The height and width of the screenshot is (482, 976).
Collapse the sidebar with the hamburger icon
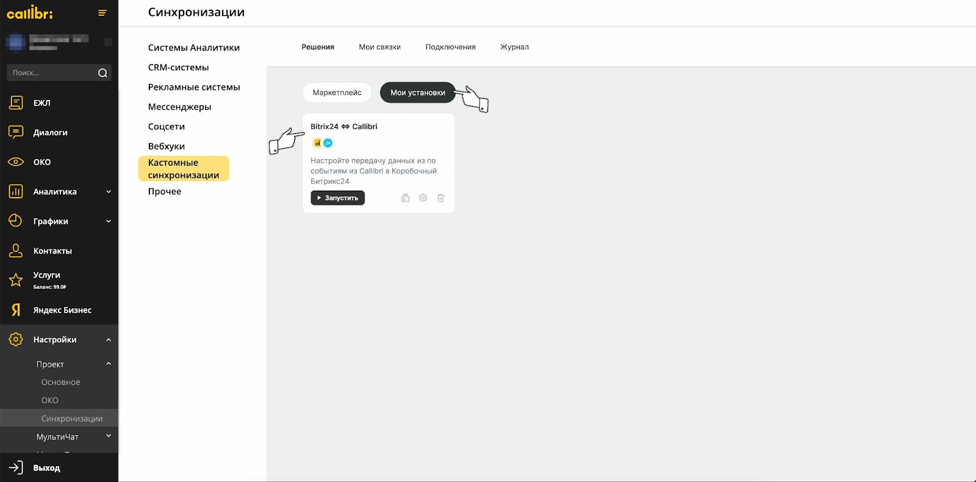(x=102, y=13)
